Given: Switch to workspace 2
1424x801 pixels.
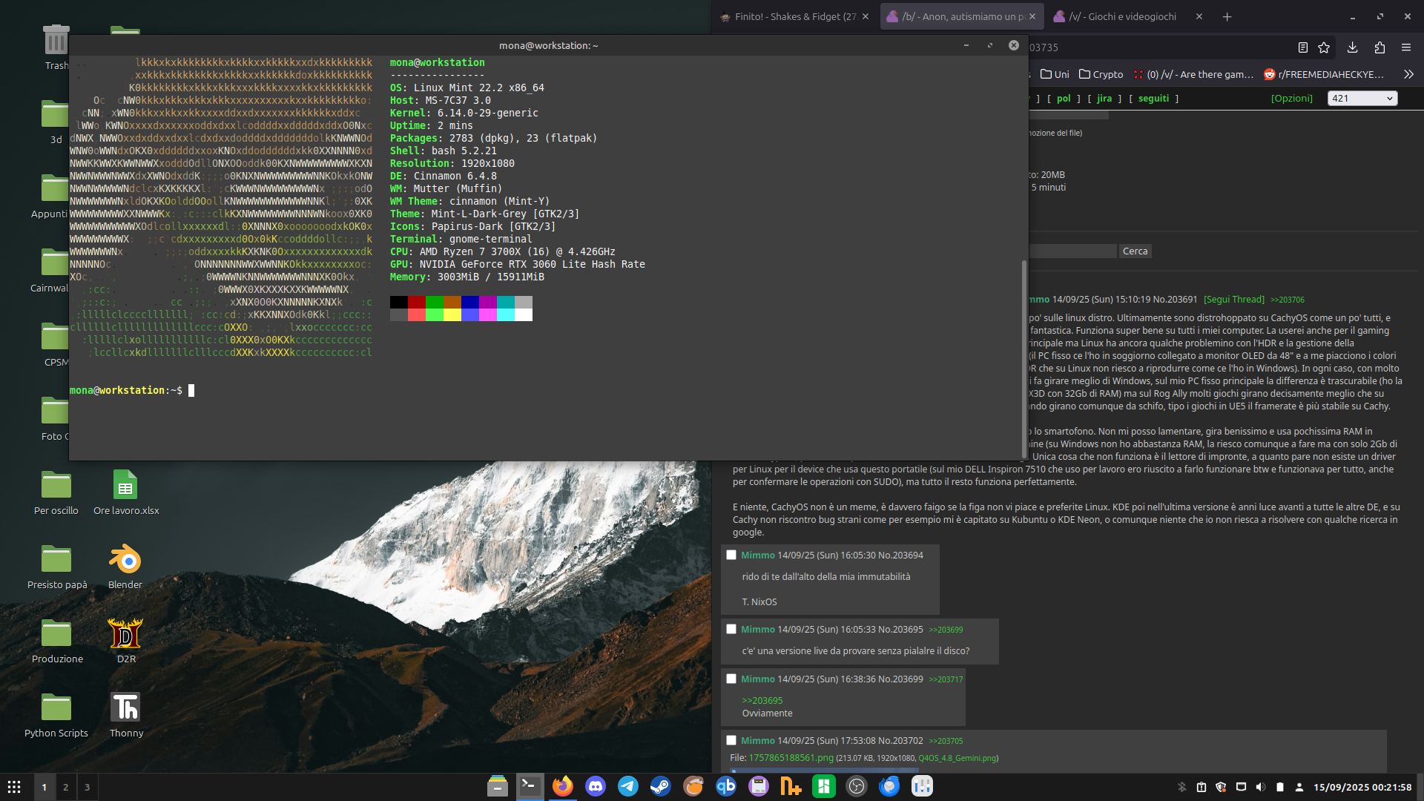Looking at the screenshot, I should [x=65, y=787].
